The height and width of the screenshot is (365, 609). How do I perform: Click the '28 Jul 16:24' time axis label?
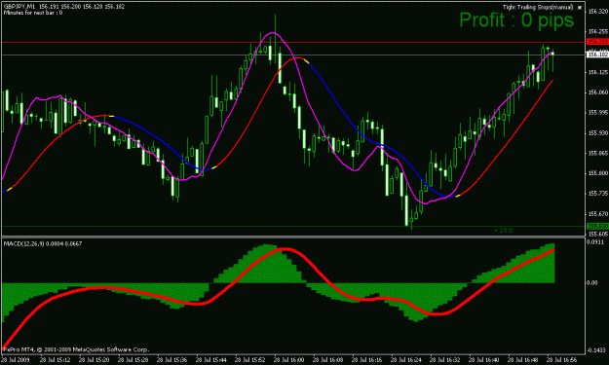point(406,359)
